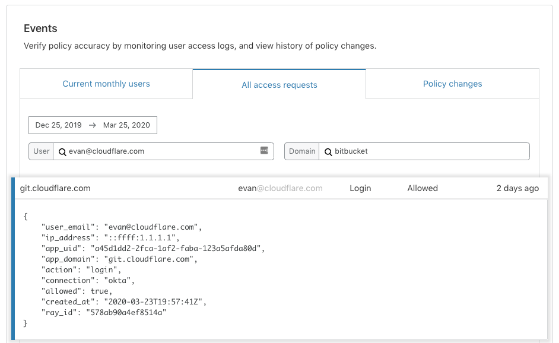Image resolution: width=559 pixels, height=343 pixels.
Task: Open the All access requests tab
Action: tap(279, 84)
